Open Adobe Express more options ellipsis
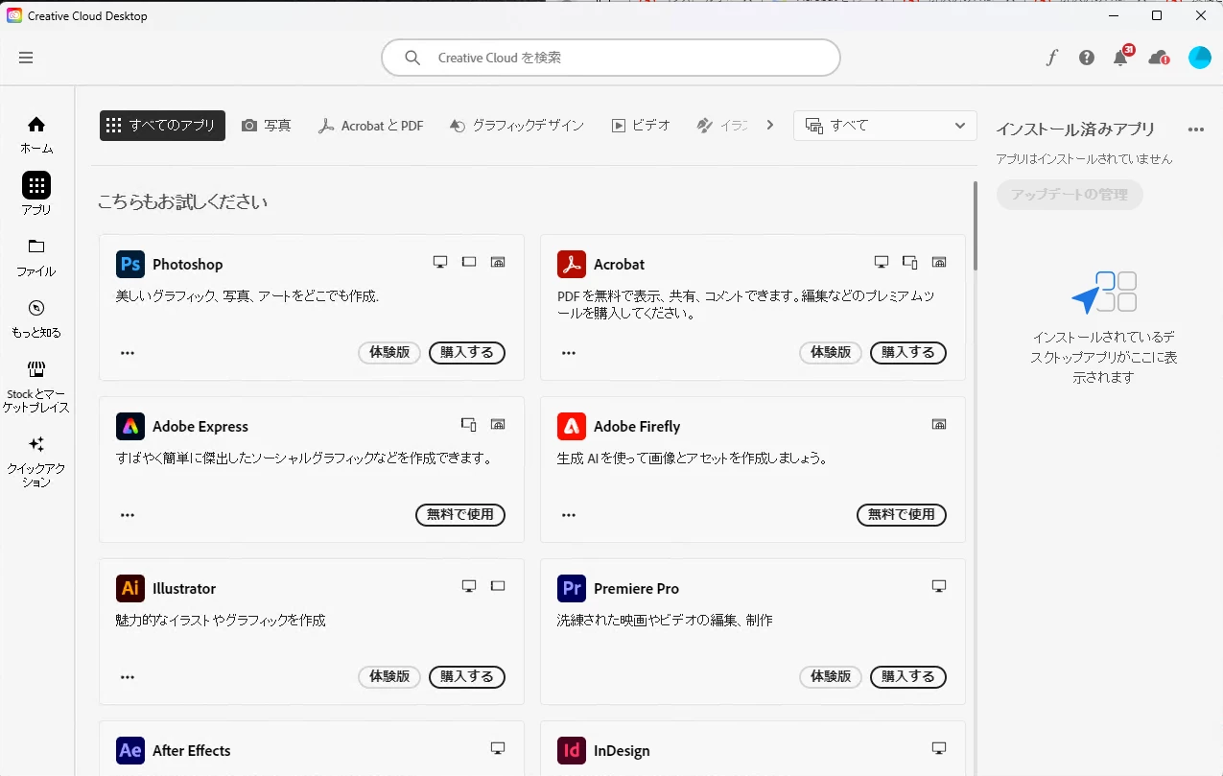1223x776 pixels. click(128, 515)
